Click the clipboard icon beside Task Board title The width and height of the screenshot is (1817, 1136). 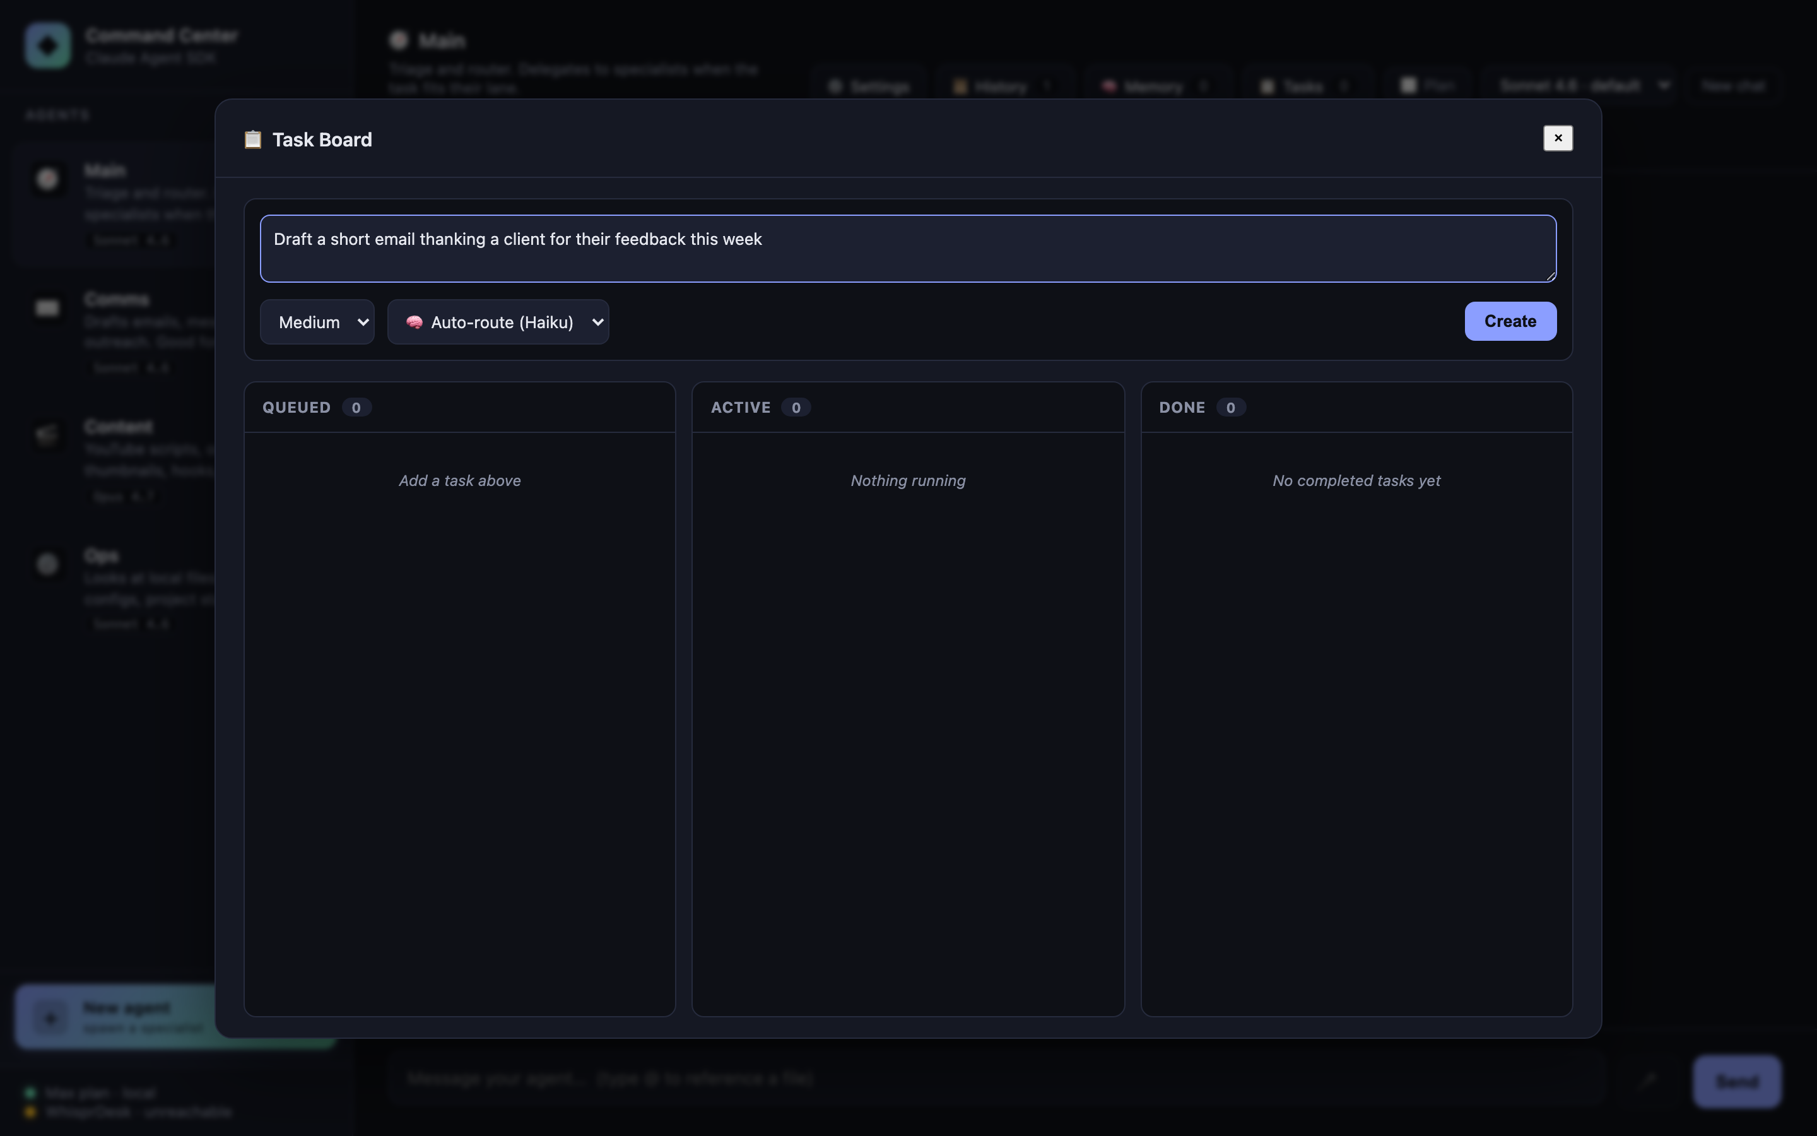[253, 139]
